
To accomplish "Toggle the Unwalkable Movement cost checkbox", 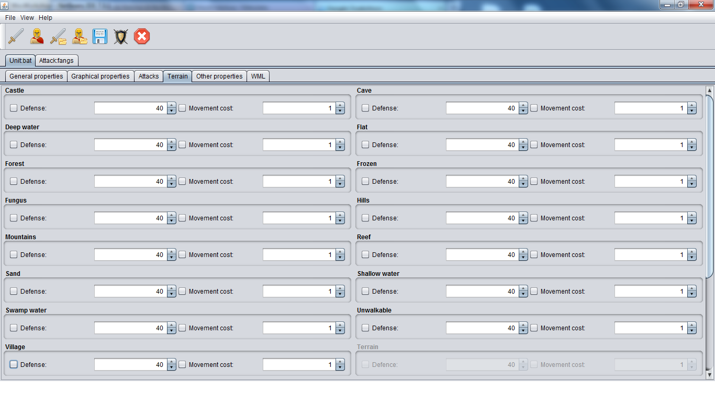I will [534, 328].
